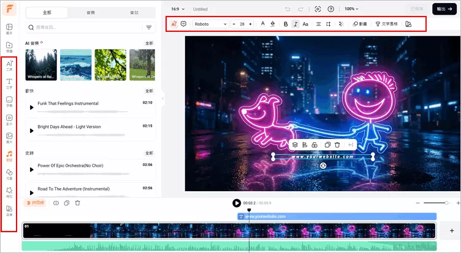The height and width of the screenshot is (253, 461).
Task: Click the split clip icon above the timeline
Action: point(56,203)
